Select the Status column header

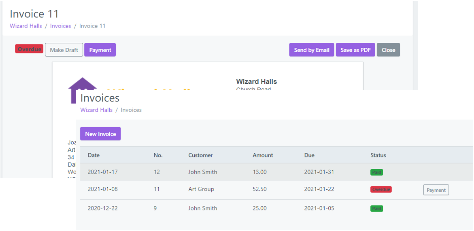pos(378,155)
